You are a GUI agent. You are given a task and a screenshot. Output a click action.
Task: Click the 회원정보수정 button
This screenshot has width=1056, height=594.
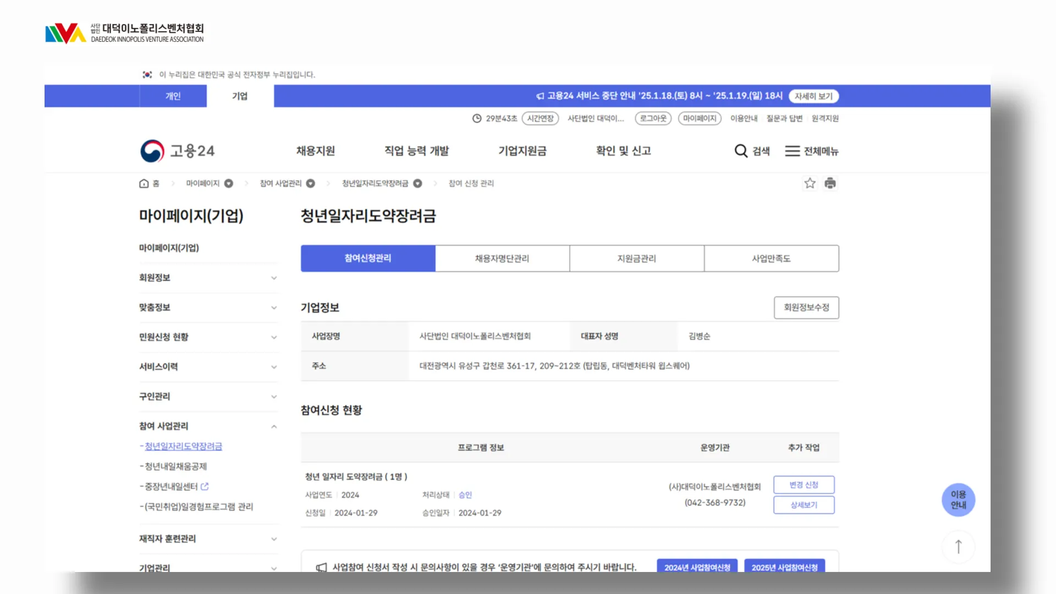(806, 307)
